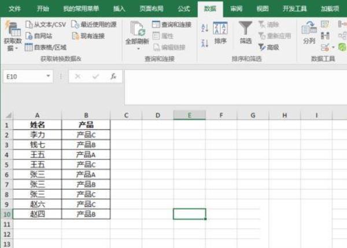
Task: Click the confirm checkmark formula button
Action: 95,76
